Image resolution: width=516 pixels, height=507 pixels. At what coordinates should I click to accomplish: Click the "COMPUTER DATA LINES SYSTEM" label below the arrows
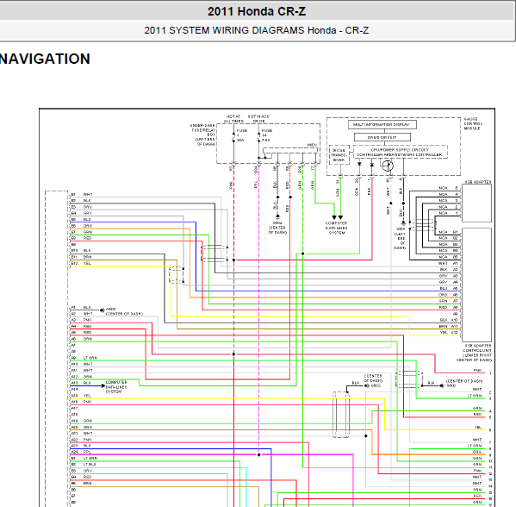coord(336,228)
